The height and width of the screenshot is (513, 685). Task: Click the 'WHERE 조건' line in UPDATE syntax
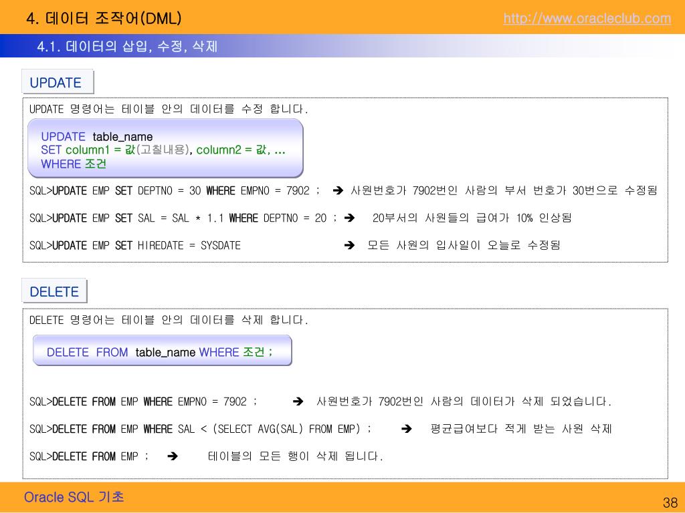coord(74,164)
